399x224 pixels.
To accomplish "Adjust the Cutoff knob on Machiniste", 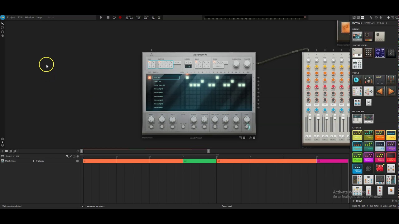I will [x=194, y=119].
